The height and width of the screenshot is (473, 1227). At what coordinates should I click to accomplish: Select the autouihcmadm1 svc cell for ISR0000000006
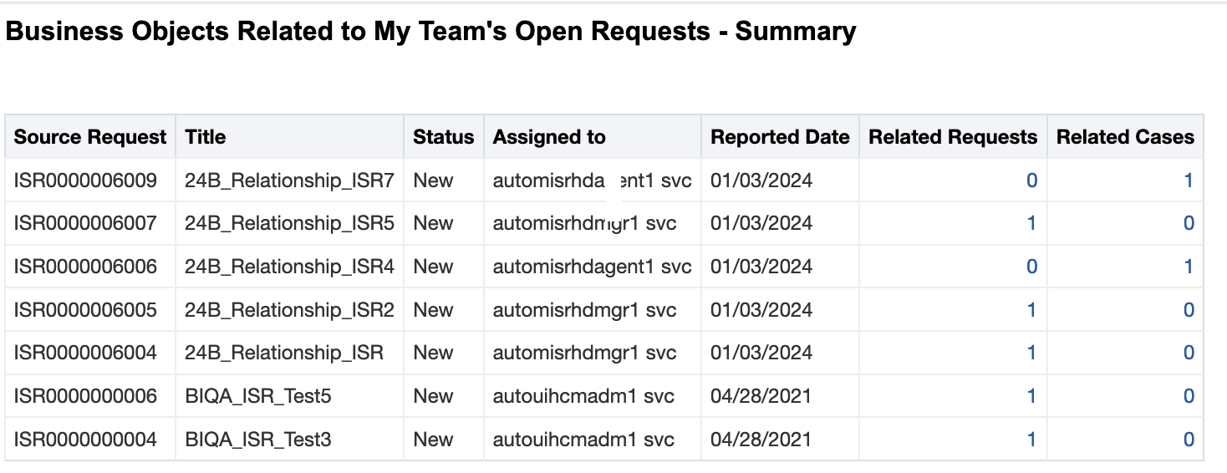593,396
